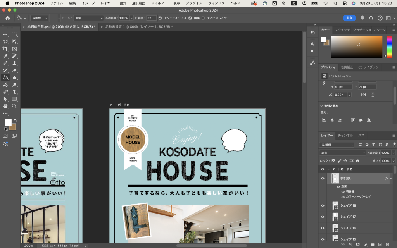This screenshot has height=248, width=397.
Task: Click the delete layer trash icon
Action: click(x=387, y=245)
